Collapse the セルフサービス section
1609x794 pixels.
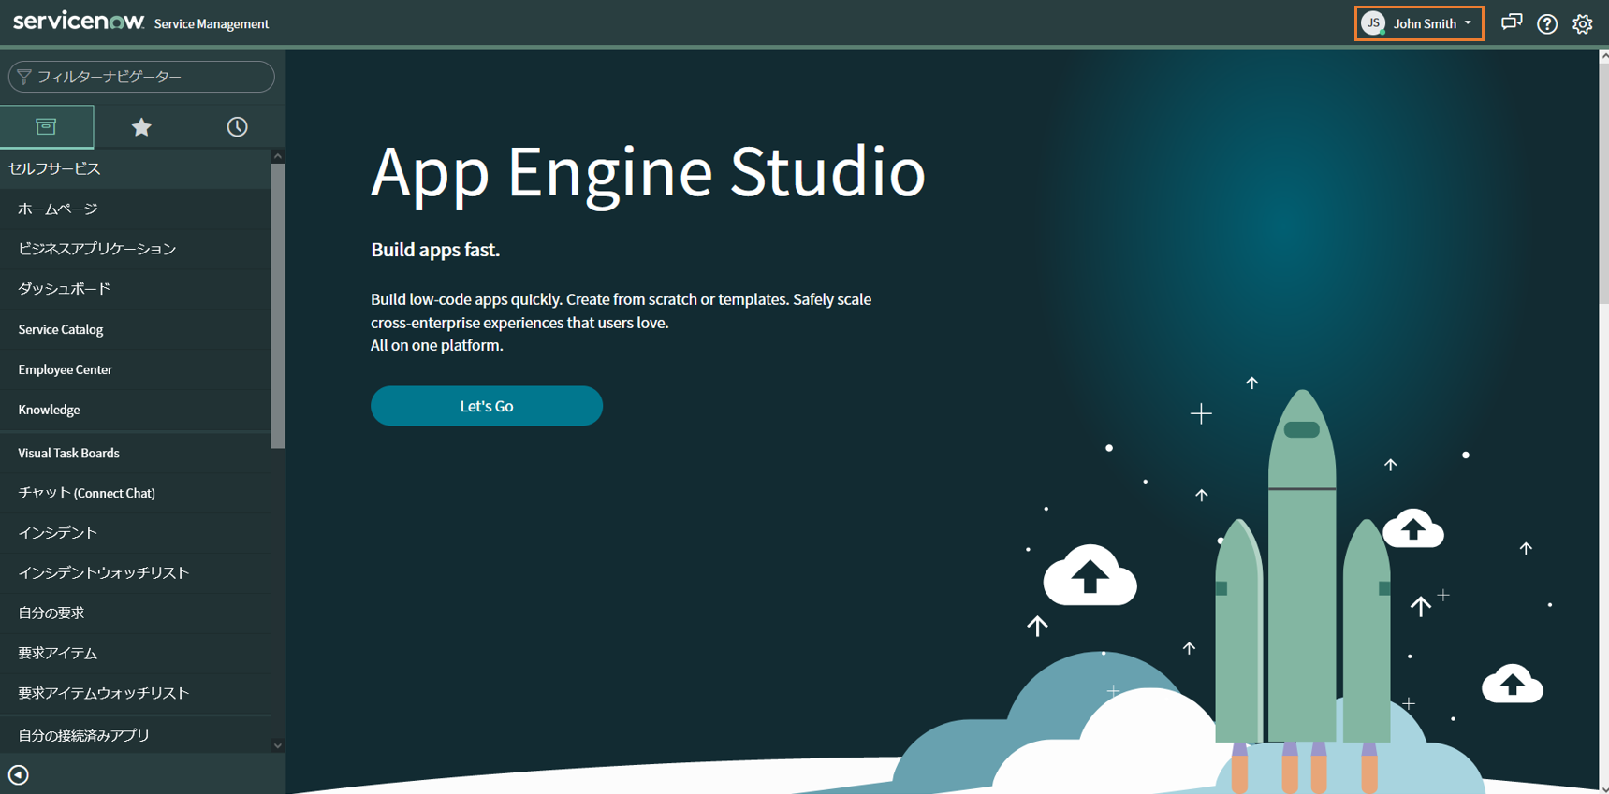point(136,168)
